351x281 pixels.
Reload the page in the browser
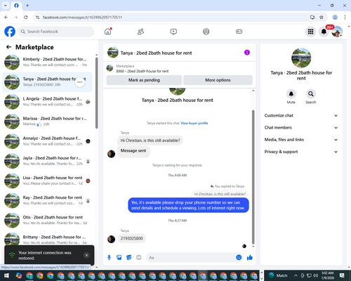(26, 18)
